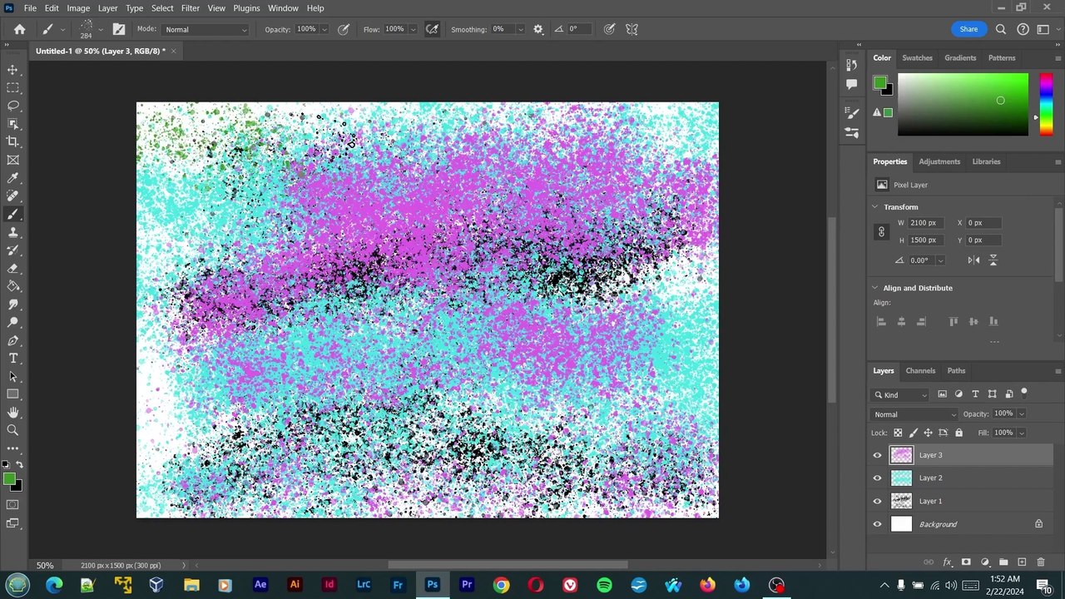Select the Eraser tool
1065x599 pixels.
pyautogui.click(x=12, y=269)
